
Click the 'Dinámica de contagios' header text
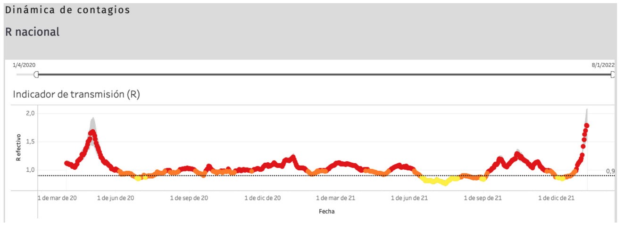(67, 10)
